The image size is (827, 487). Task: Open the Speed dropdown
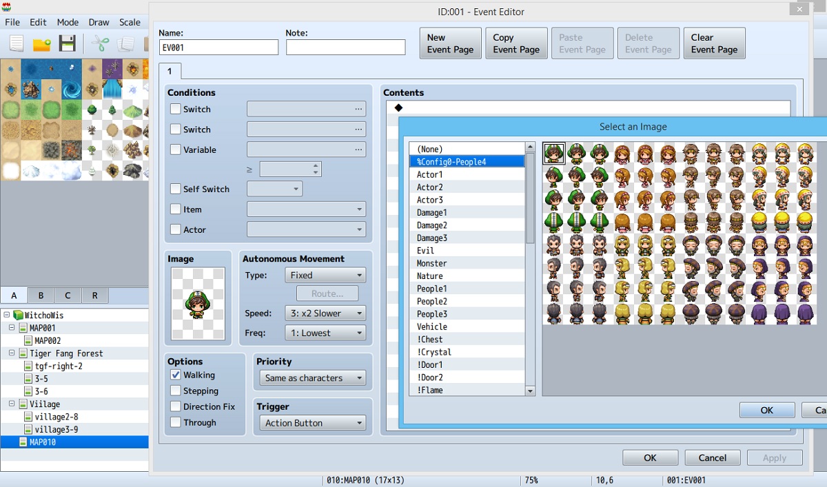tap(325, 313)
